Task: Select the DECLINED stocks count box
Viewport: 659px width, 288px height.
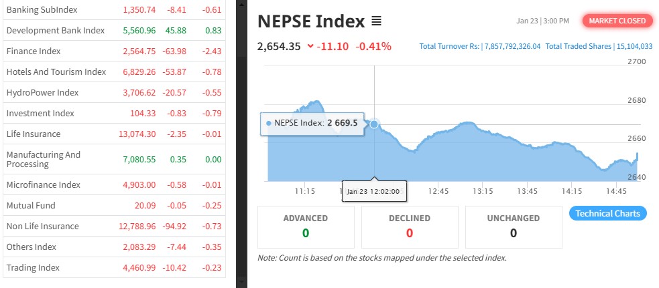Action: pyautogui.click(x=410, y=226)
